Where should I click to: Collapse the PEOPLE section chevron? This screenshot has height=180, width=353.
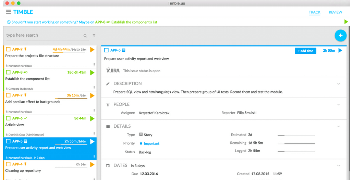338,104
